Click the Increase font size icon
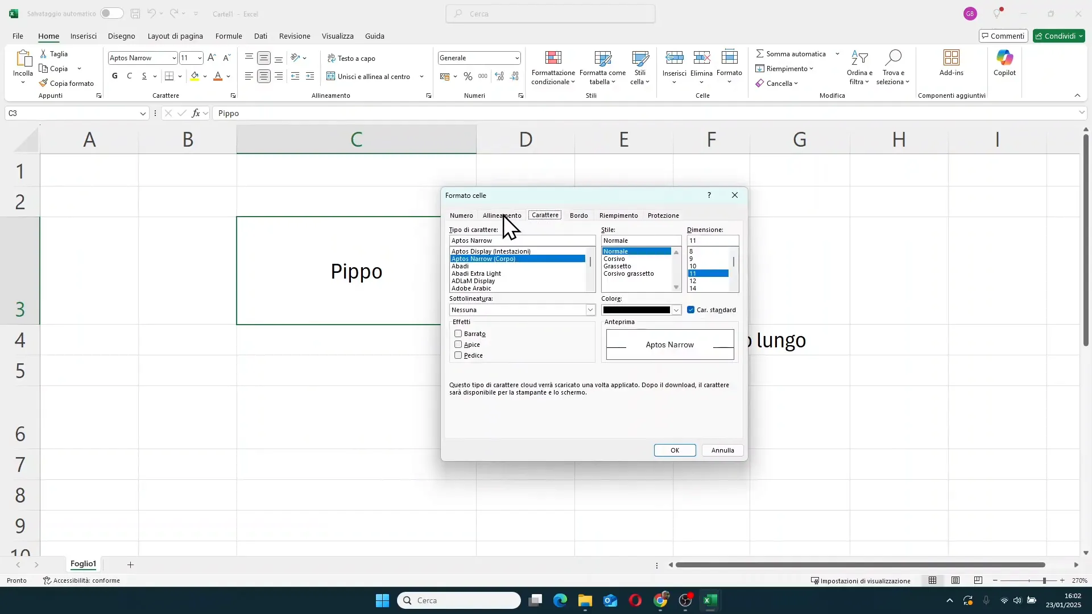 click(212, 58)
